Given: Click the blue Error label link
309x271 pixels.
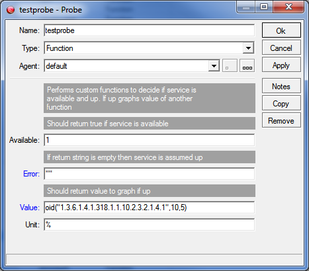Looking at the screenshot, I should click(x=31, y=174).
